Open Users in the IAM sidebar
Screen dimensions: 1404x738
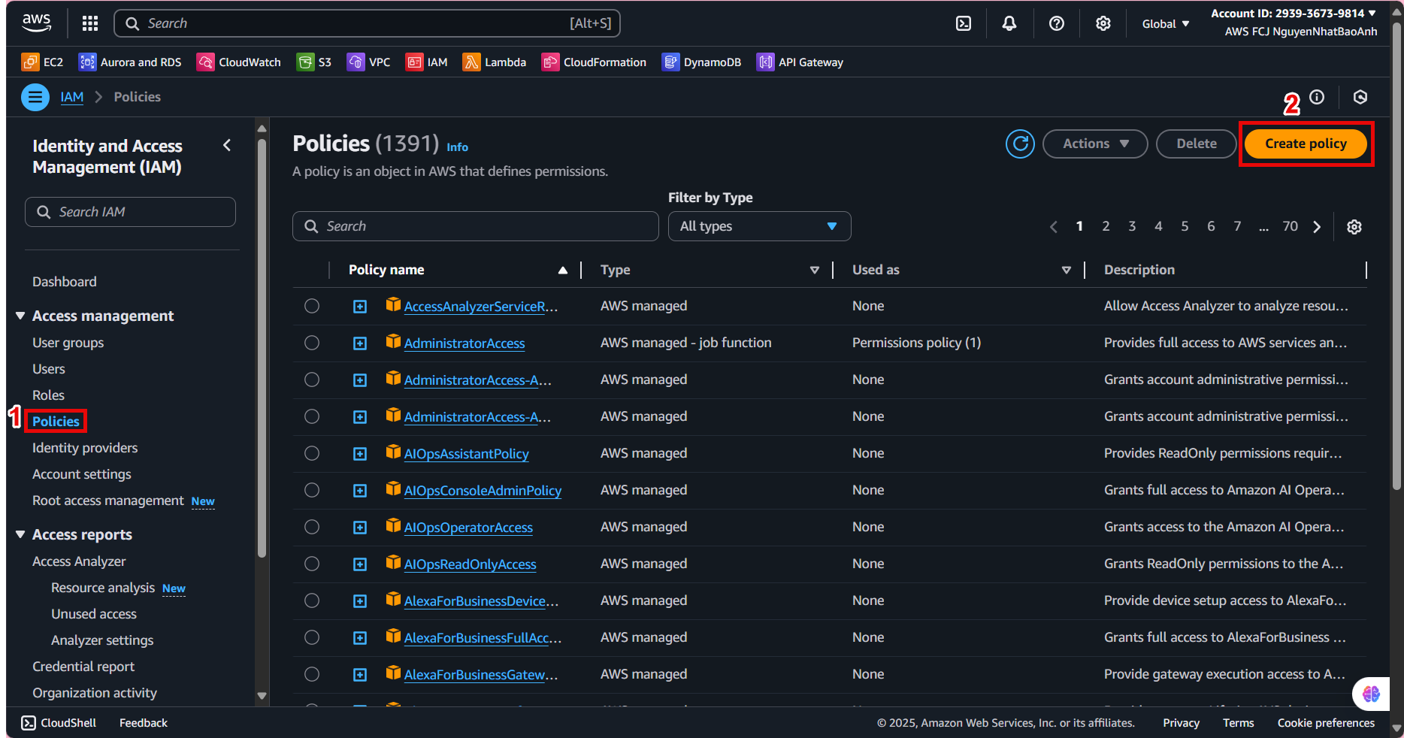(x=49, y=369)
